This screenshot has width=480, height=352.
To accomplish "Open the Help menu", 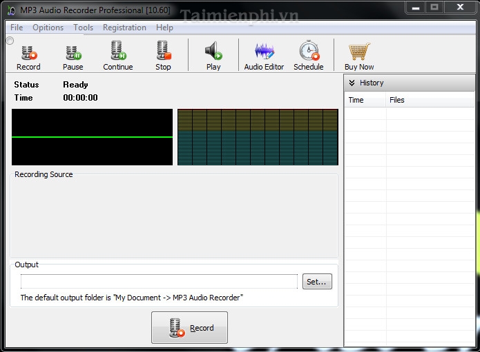I will (x=164, y=28).
